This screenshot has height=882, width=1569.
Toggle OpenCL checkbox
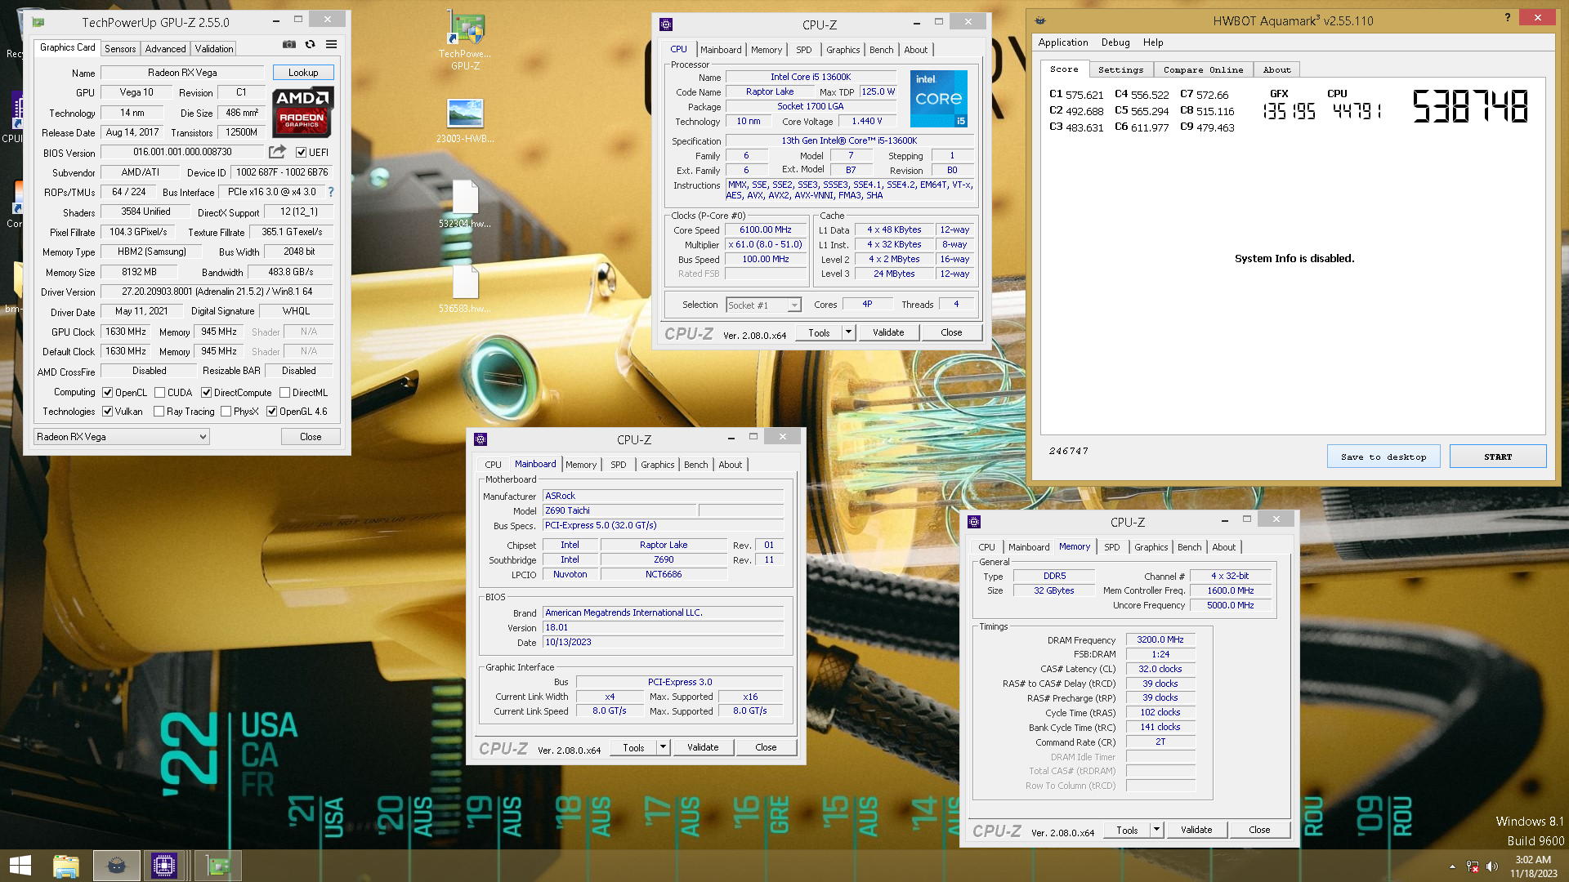coord(107,392)
